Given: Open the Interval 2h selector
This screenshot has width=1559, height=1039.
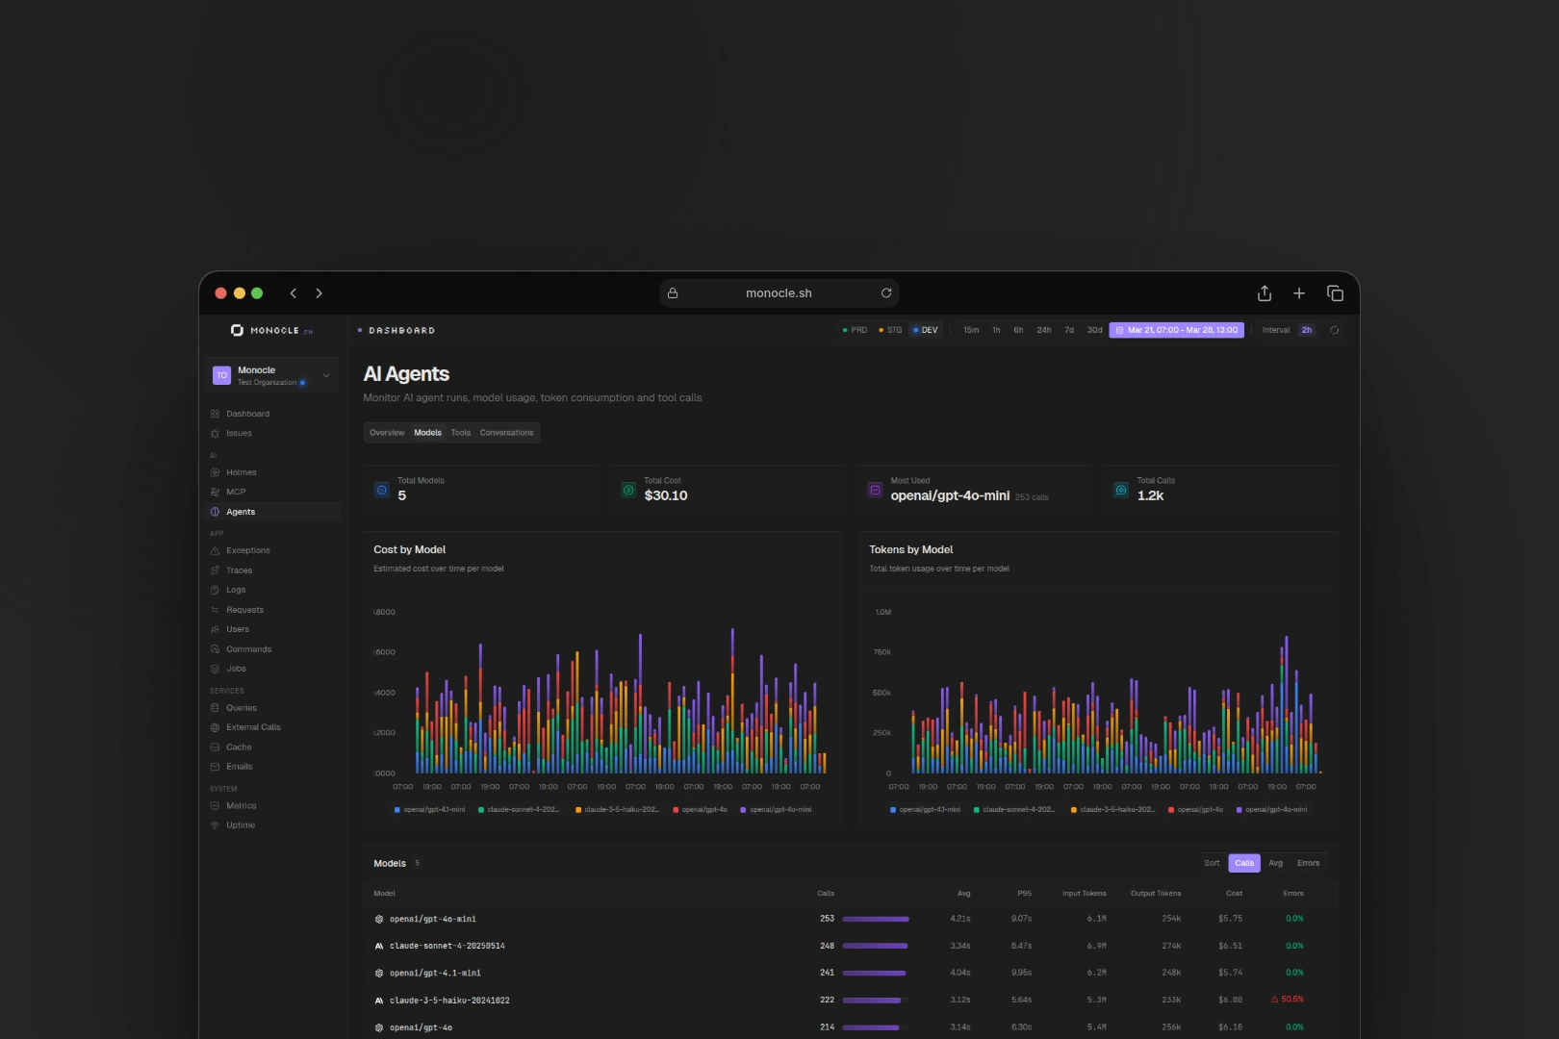Looking at the screenshot, I should coord(1306,330).
